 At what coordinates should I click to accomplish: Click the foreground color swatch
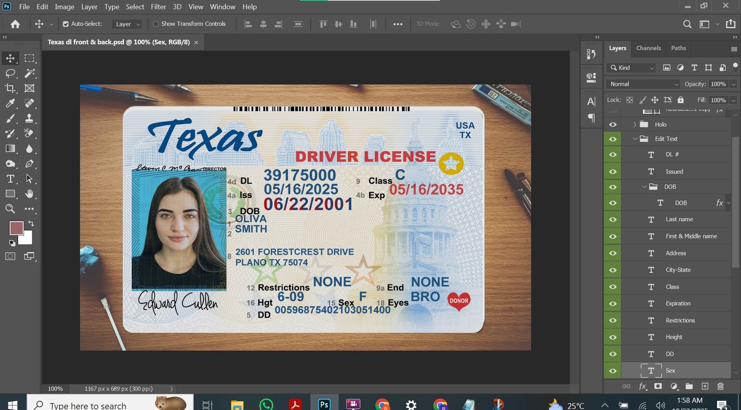tap(16, 228)
